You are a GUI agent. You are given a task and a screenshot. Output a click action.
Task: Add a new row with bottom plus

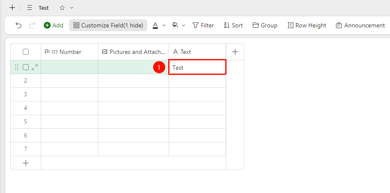(26, 163)
